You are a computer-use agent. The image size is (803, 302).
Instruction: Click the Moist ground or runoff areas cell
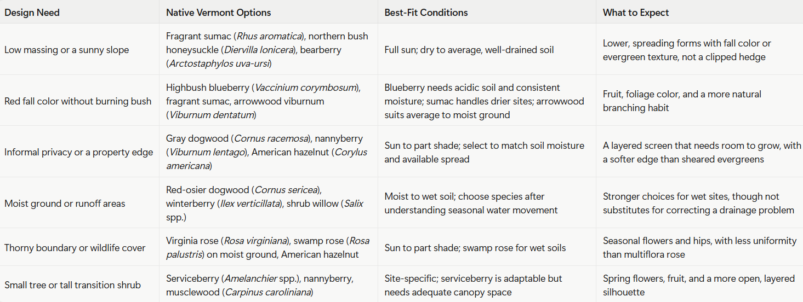point(79,203)
